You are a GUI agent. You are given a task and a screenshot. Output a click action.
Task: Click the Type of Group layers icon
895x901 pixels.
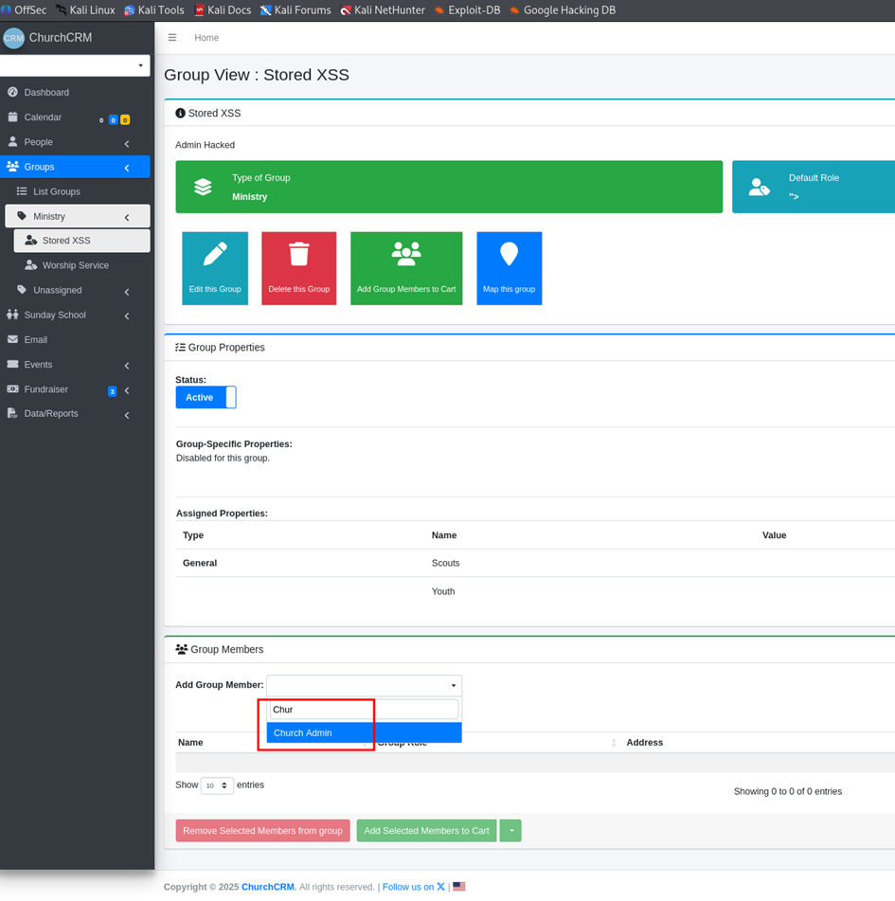tap(203, 187)
